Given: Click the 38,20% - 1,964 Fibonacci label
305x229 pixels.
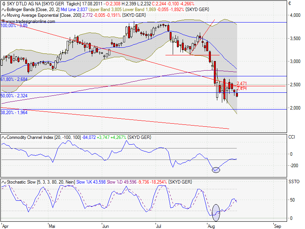Looking at the screenshot, I should point(14,112).
